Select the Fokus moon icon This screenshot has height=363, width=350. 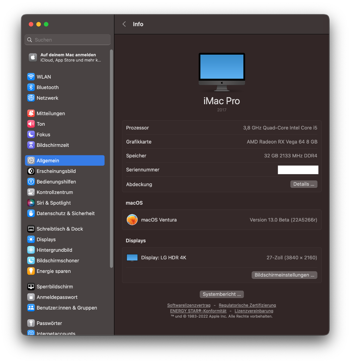31,134
